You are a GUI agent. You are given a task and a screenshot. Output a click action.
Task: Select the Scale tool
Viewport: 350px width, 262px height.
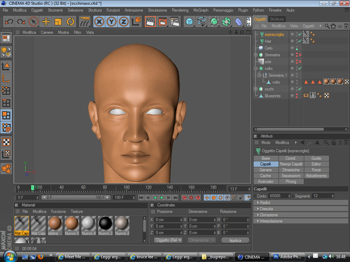tap(58, 21)
